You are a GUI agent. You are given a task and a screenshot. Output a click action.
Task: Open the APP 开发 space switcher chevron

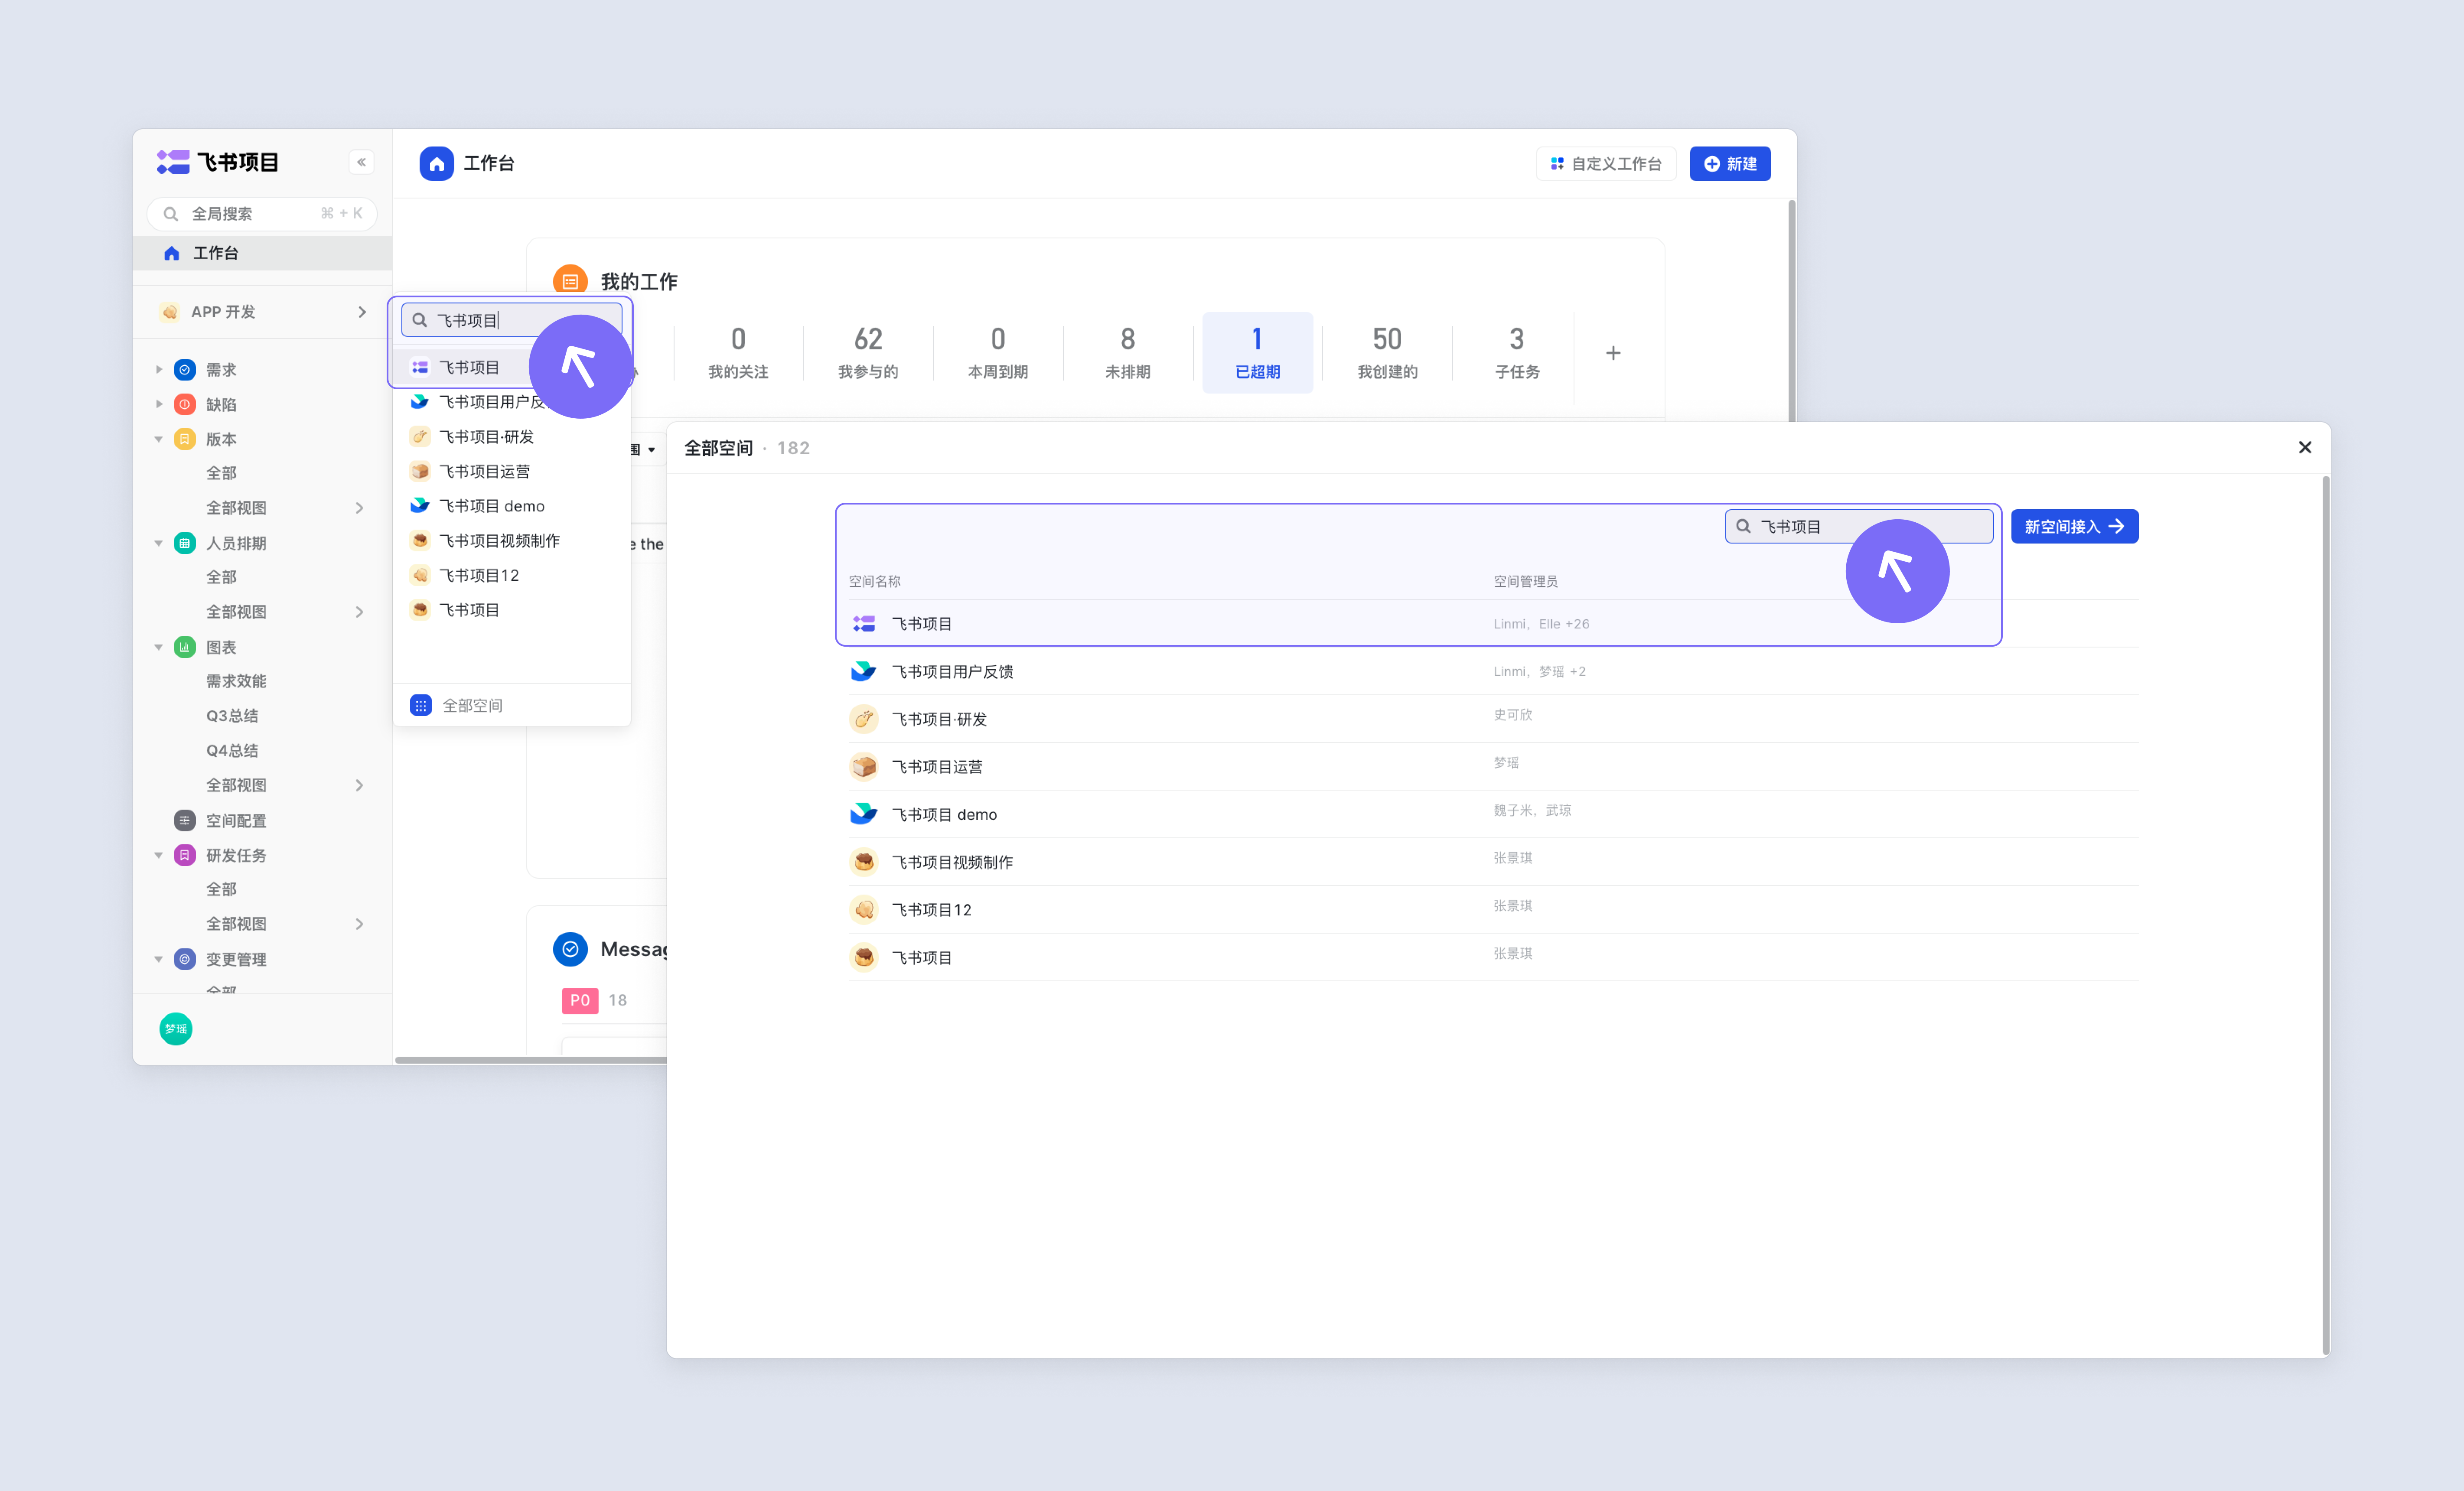coord(361,312)
